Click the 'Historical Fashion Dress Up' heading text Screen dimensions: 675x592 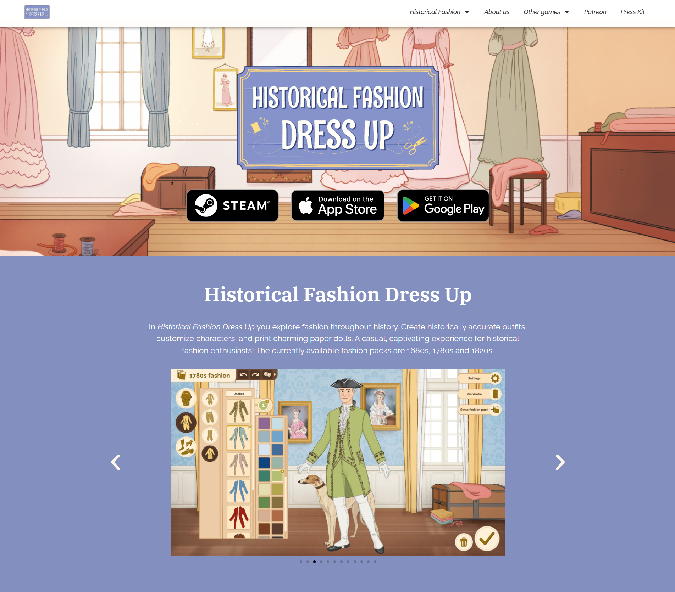click(x=338, y=294)
